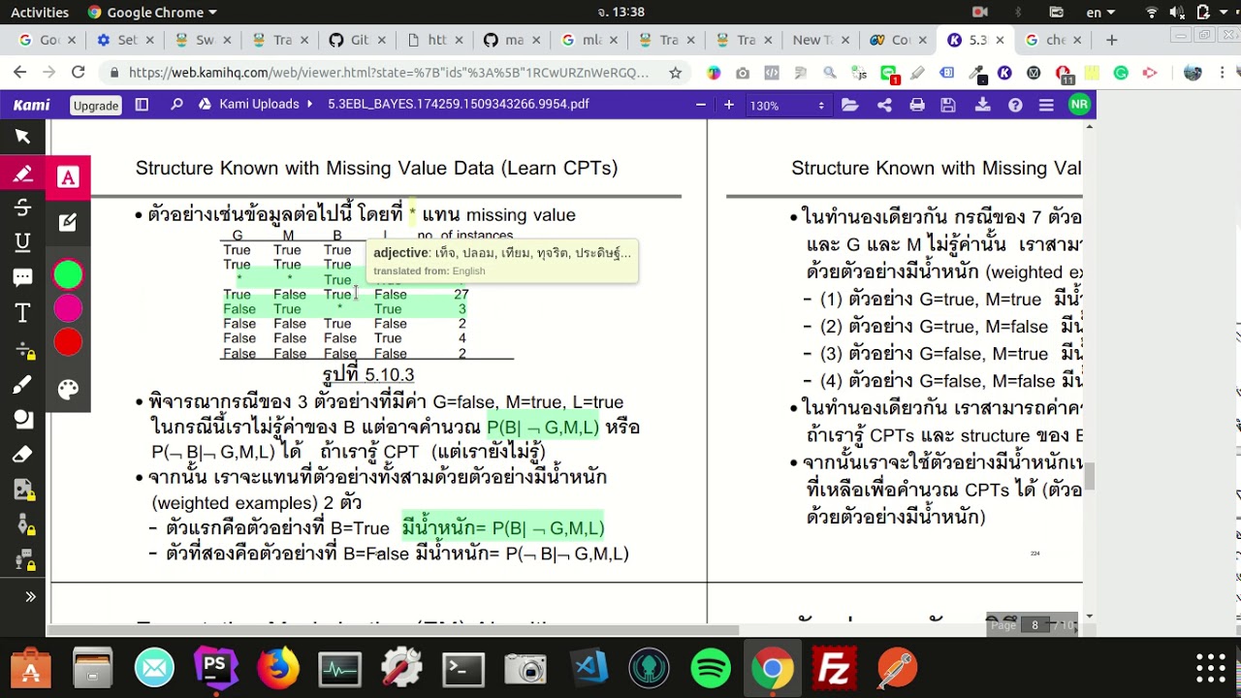
Task: Select the locked Equation tool
Action: (x=23, y=350)
